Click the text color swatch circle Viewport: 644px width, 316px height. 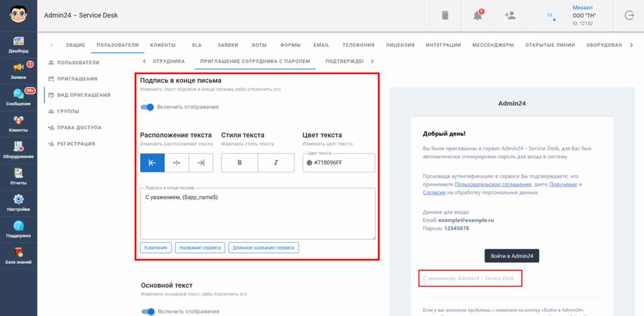(x=309, y=163)
